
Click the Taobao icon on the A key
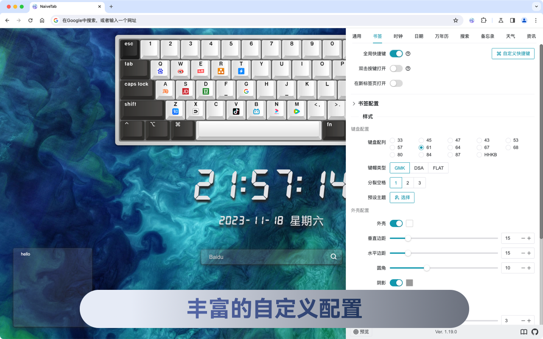165,90
